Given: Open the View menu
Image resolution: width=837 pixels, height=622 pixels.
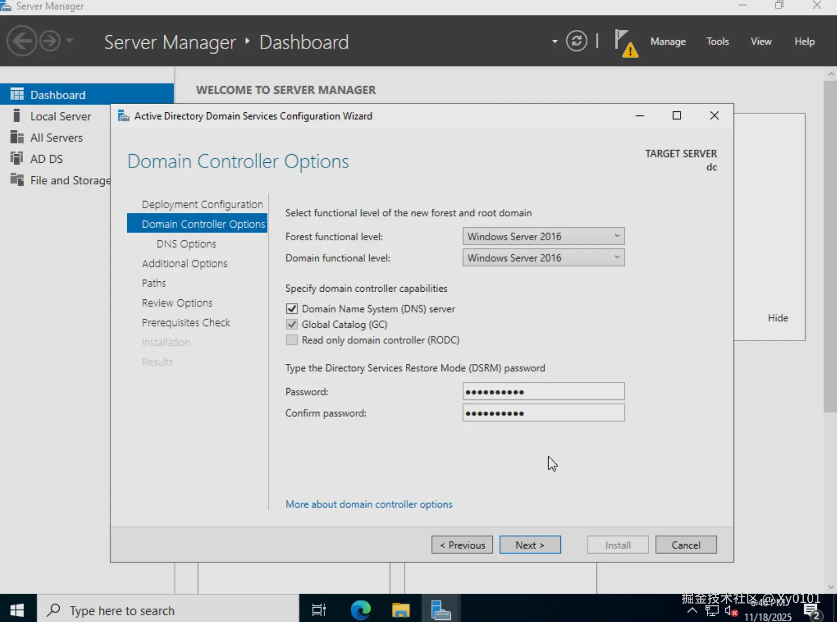Looking at the screenshot, I should 761,41.
